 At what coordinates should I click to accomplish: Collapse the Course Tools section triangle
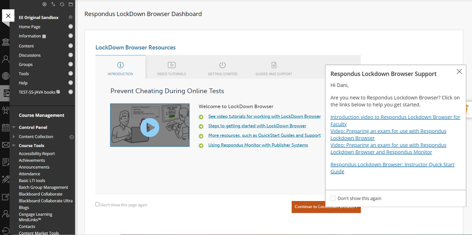click(x=14, y=145)
